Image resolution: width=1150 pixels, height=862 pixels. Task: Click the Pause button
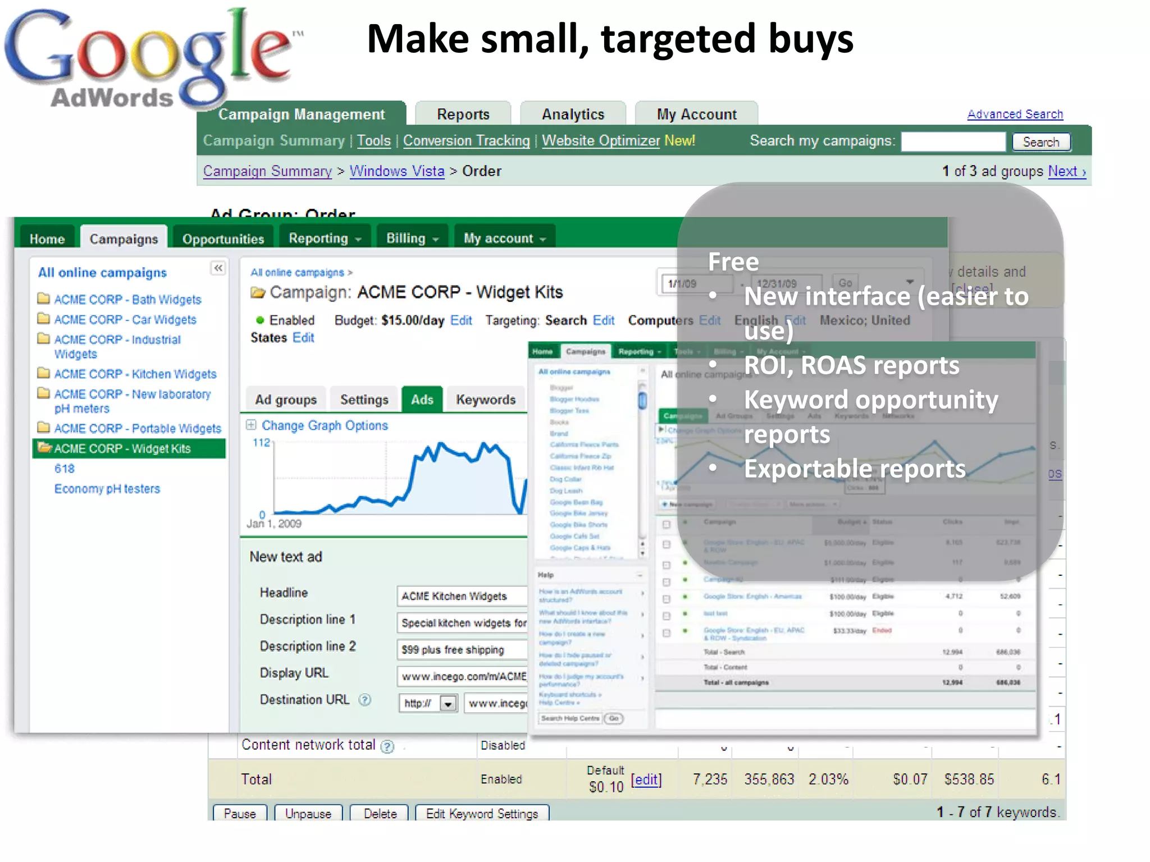point(240,813)
